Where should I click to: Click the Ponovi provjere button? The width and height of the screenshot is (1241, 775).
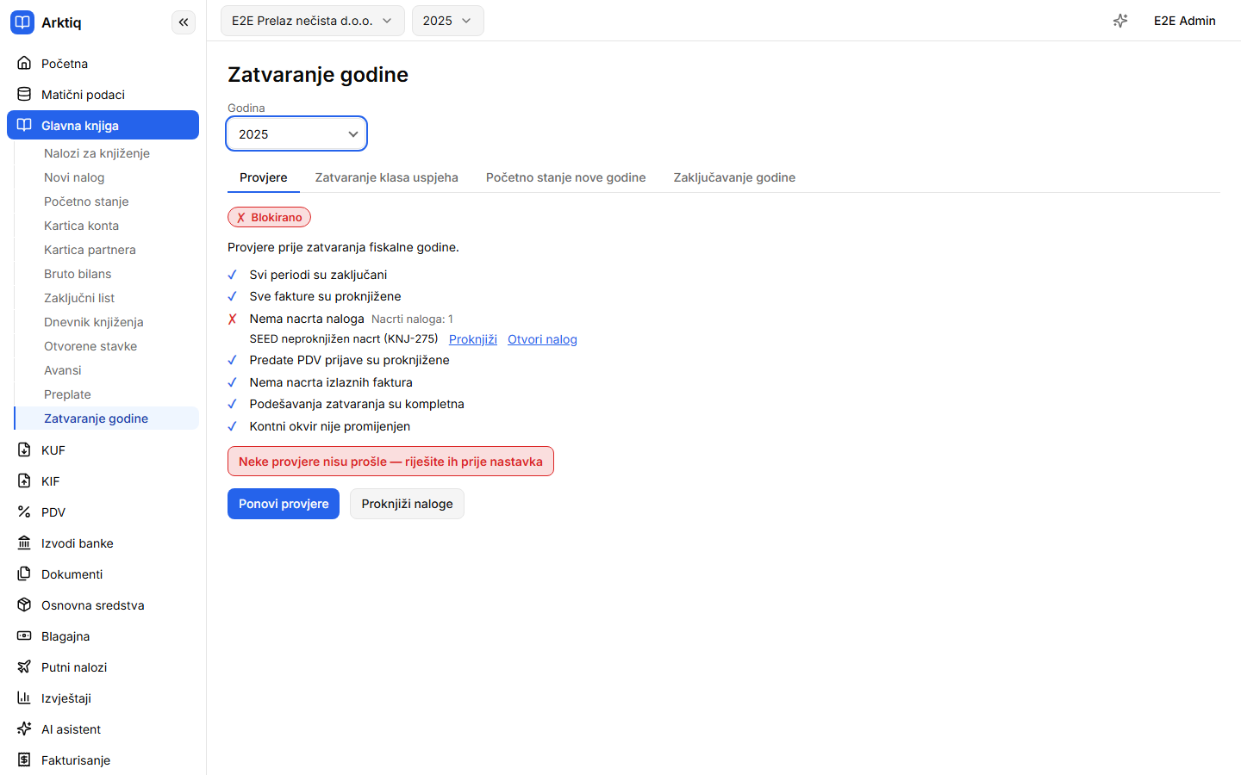pyautogui.click(x=284, y=504)
